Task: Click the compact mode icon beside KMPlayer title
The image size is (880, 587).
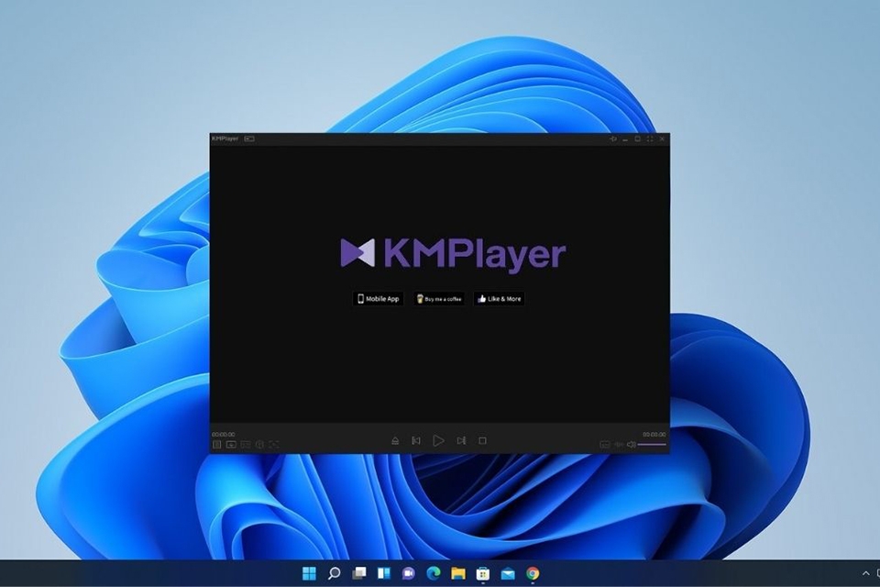Action: [x=249, y=138]
